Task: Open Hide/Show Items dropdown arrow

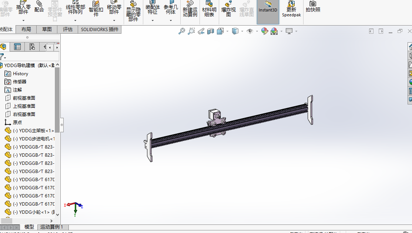Action: pos(257,31)
